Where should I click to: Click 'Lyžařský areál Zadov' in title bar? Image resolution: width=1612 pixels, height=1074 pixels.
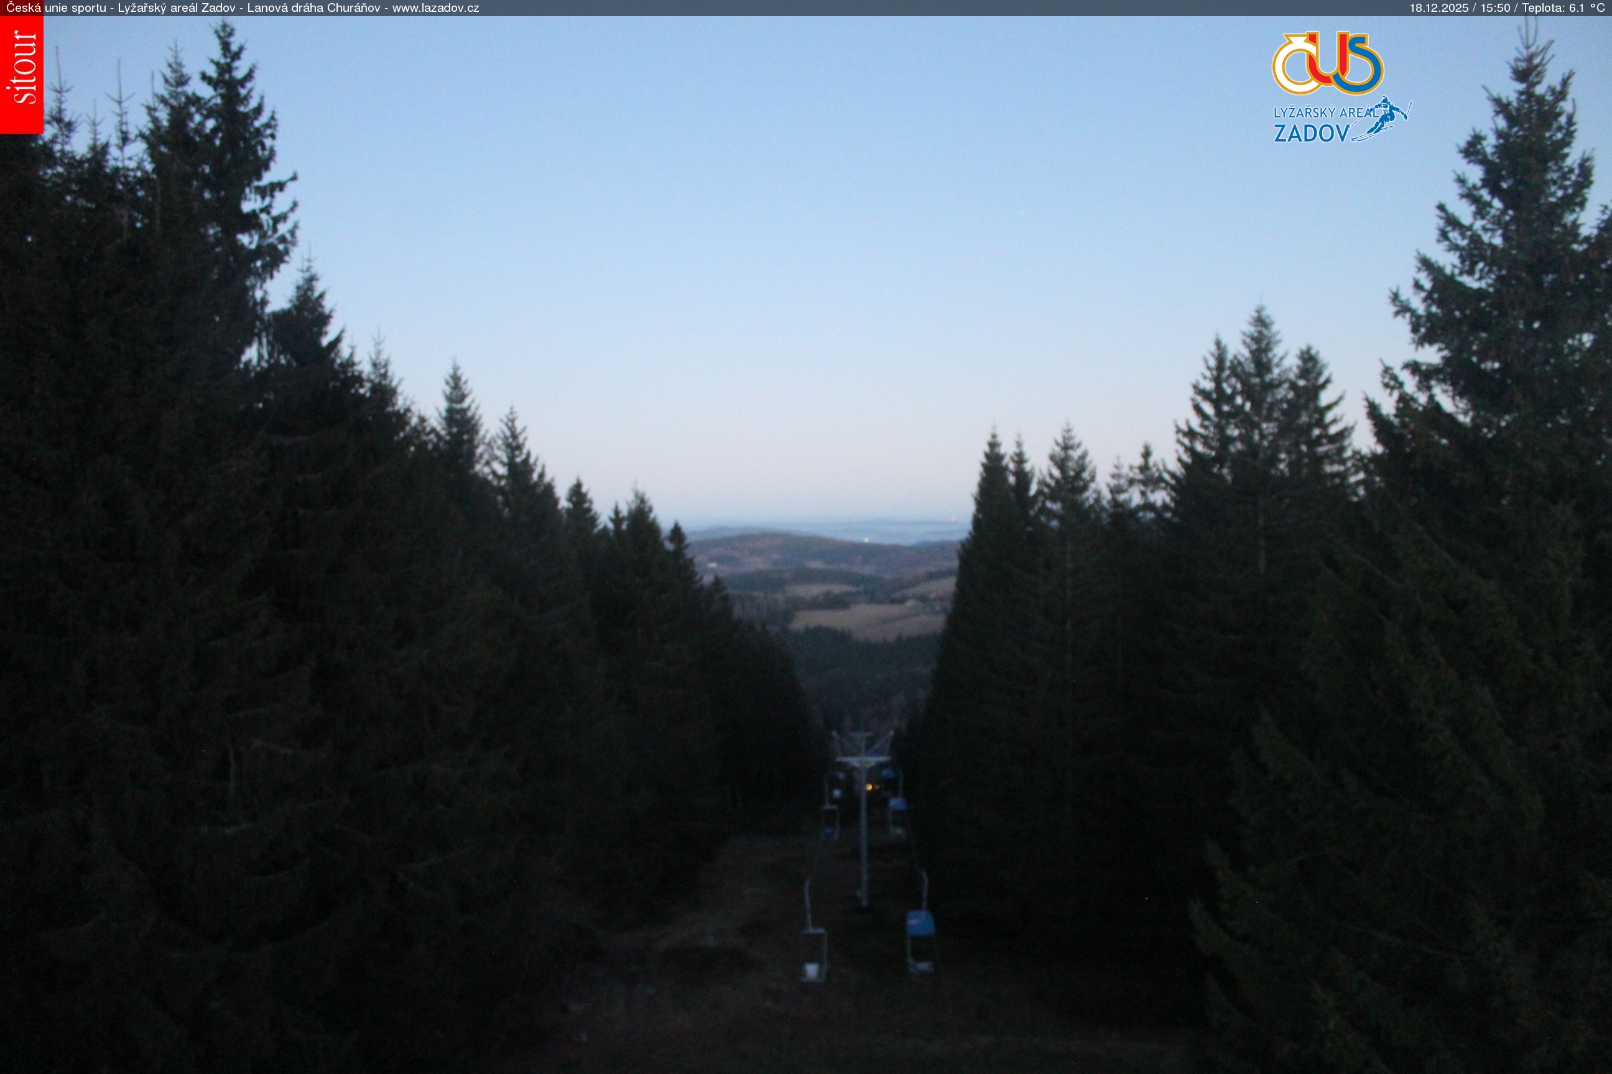(x=176, y=7)
